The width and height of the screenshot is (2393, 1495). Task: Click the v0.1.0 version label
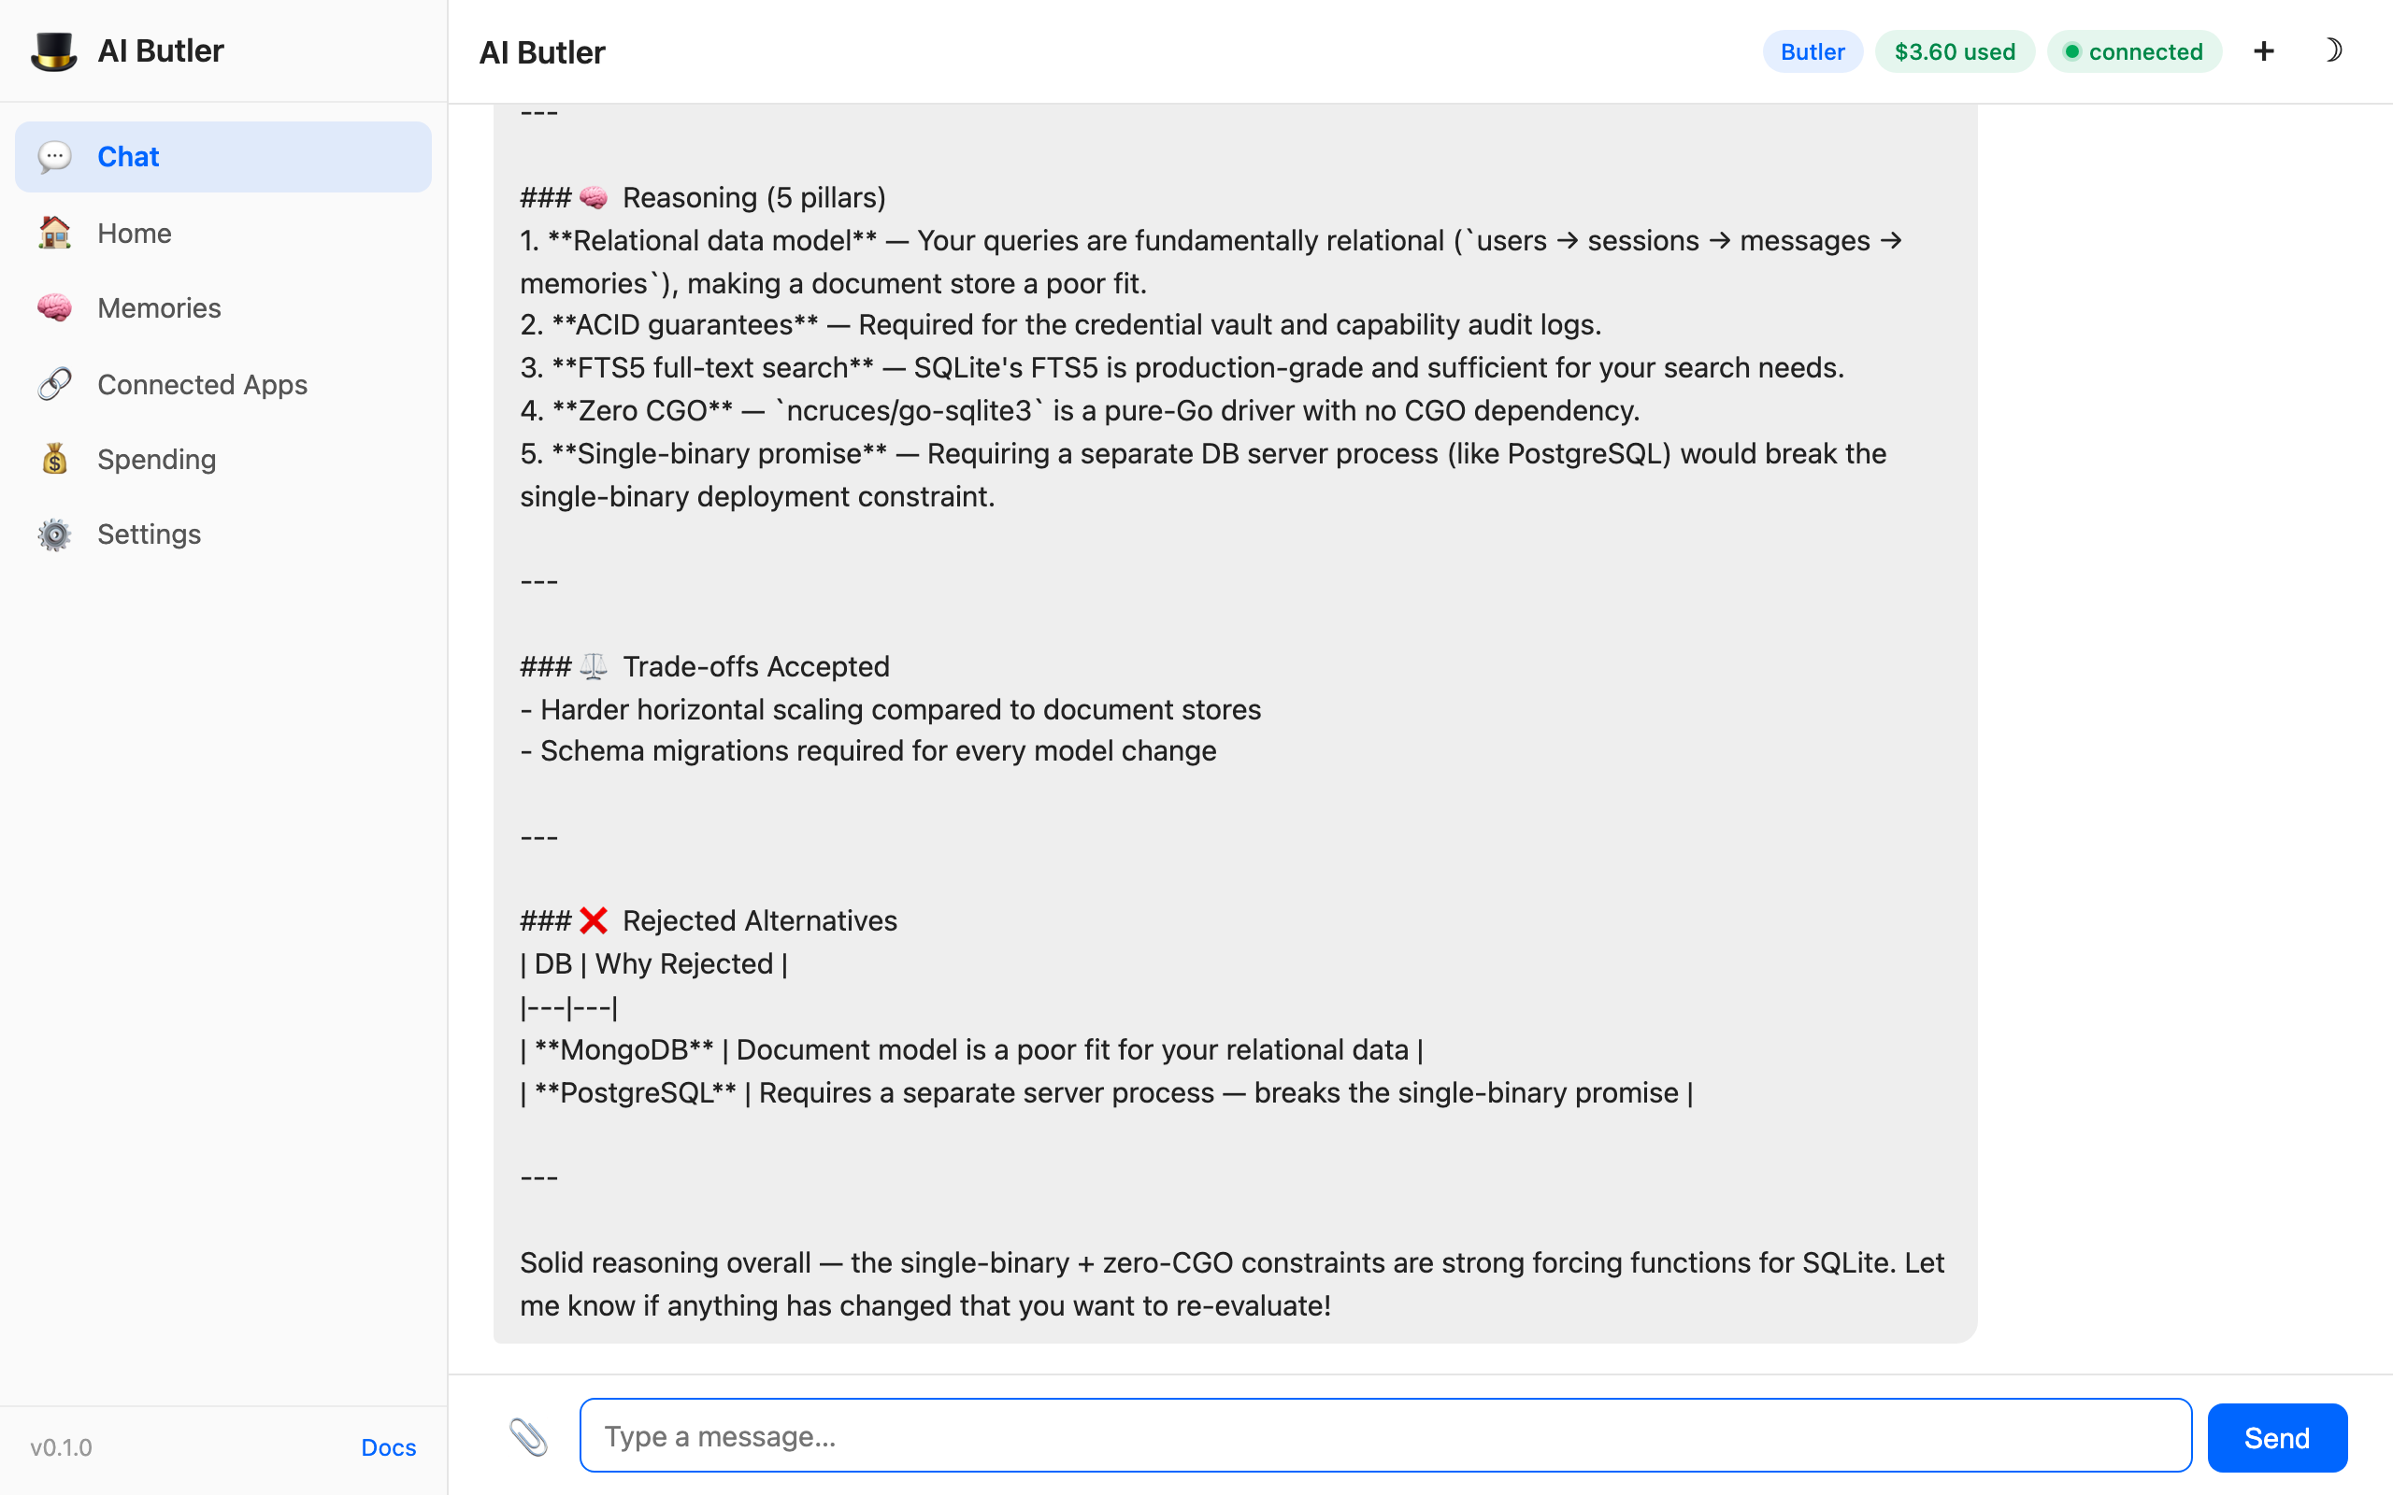tap(61, 1446)
